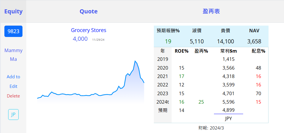284x133 pixels.
Task: Click the 2024t year row label
Action: (163, 102)
